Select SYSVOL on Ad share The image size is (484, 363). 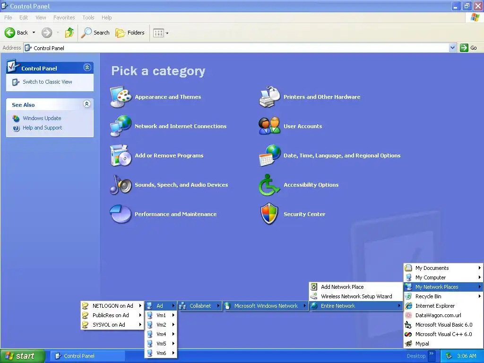(x=112, y=325)
